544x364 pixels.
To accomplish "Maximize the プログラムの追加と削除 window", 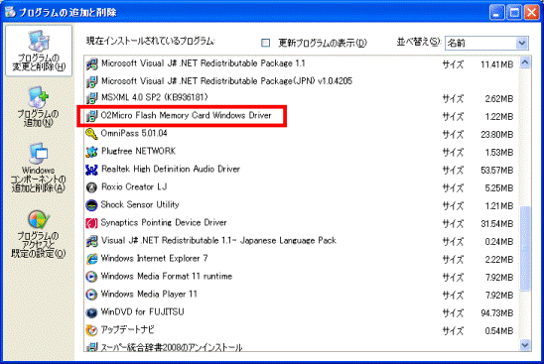I will [514, 13].
